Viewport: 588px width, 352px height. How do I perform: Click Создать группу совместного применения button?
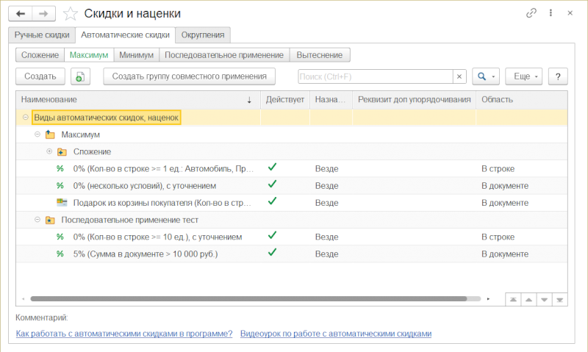coord(190,76)
